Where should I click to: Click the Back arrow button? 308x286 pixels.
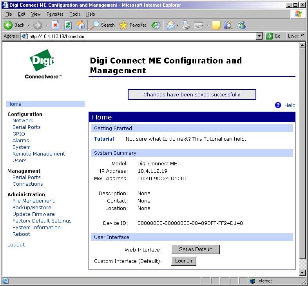tap(9, 25)
